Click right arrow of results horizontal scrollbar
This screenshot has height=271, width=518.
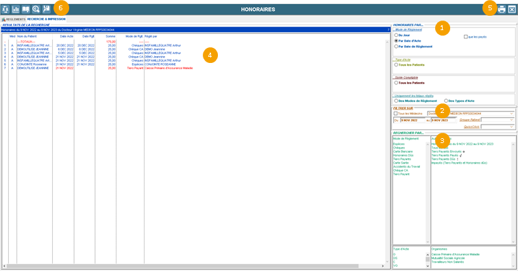pyautogui.click(x=383, y=266)
